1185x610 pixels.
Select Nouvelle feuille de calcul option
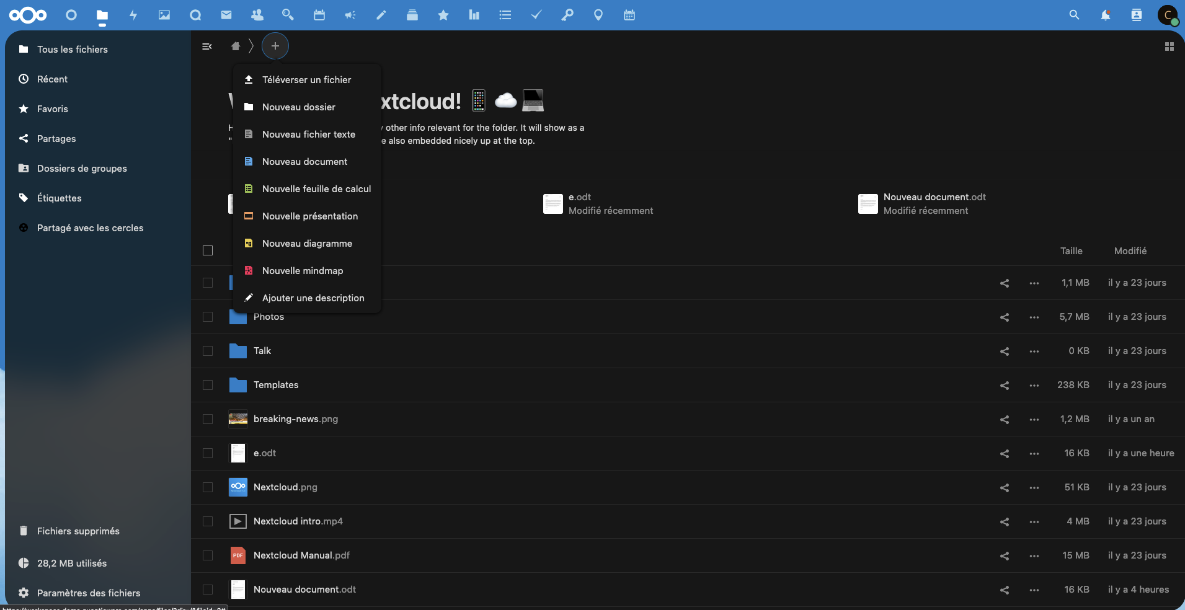316,189
